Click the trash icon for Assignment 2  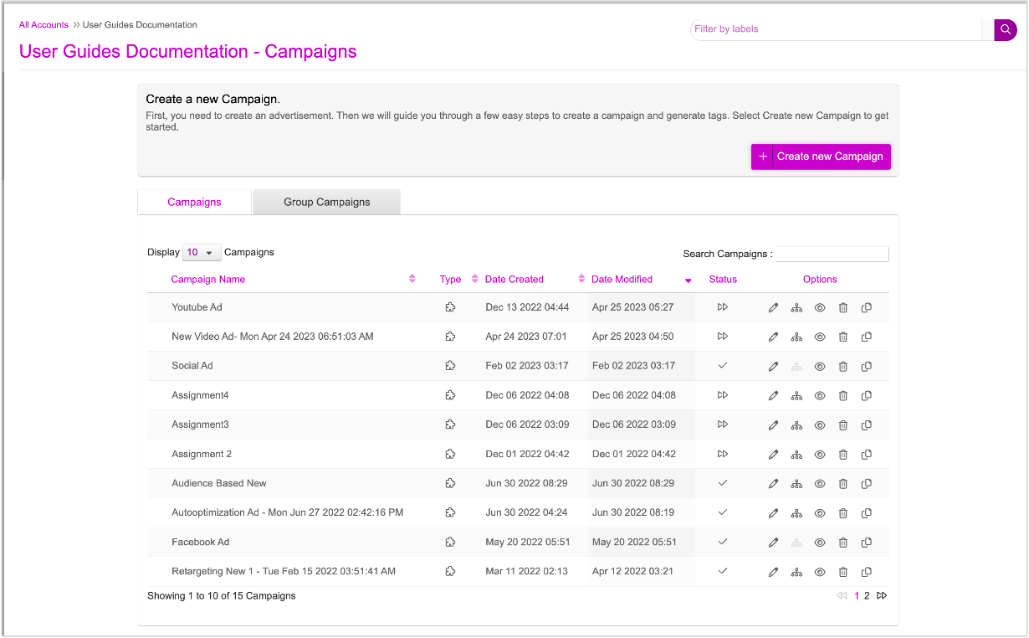pos(843,455)
